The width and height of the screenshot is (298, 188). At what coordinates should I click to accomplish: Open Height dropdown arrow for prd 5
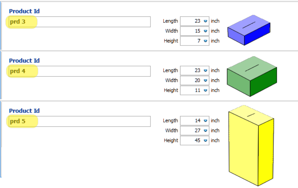pos(205,140)
